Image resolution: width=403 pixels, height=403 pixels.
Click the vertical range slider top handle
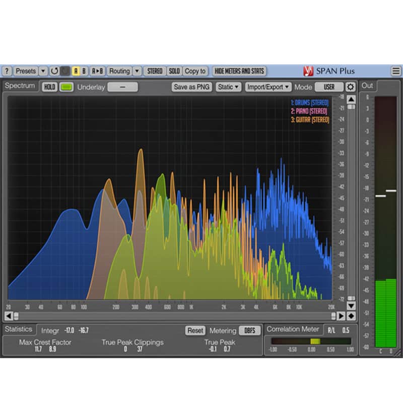[x=351, y=107]
